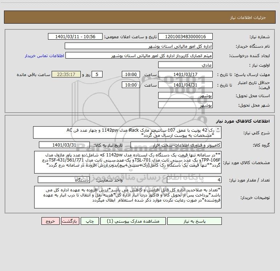Click the quantity field showing 4
280x271 pixels.
click(x=194, y=180)
